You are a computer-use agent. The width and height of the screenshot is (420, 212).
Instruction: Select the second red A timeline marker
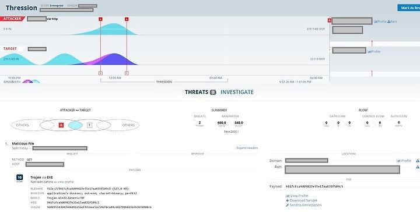(x=127, y=19)
